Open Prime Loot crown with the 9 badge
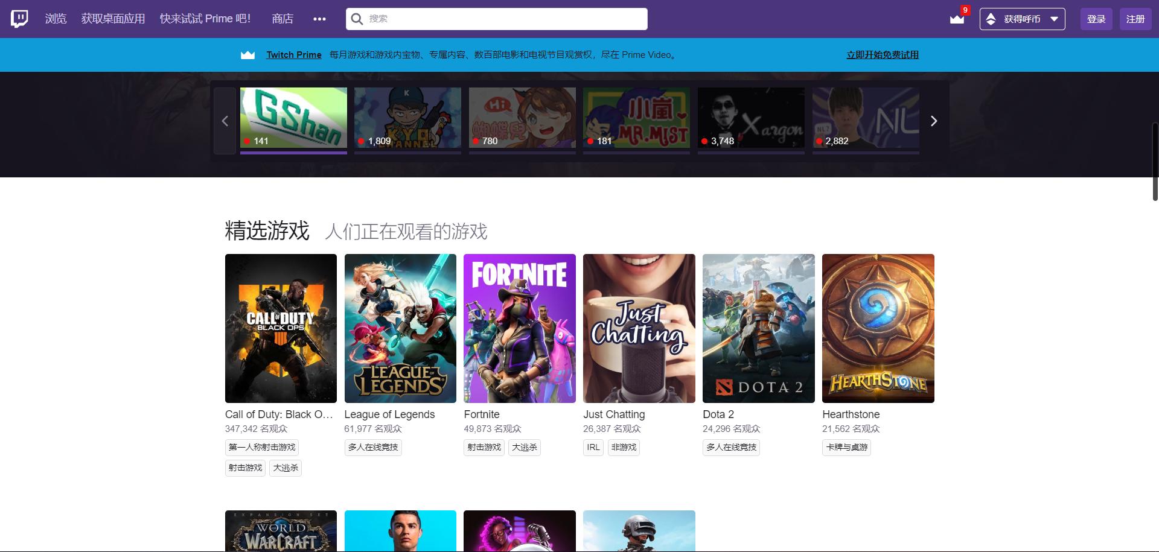 pyautogui.click(x=957, y=20)
